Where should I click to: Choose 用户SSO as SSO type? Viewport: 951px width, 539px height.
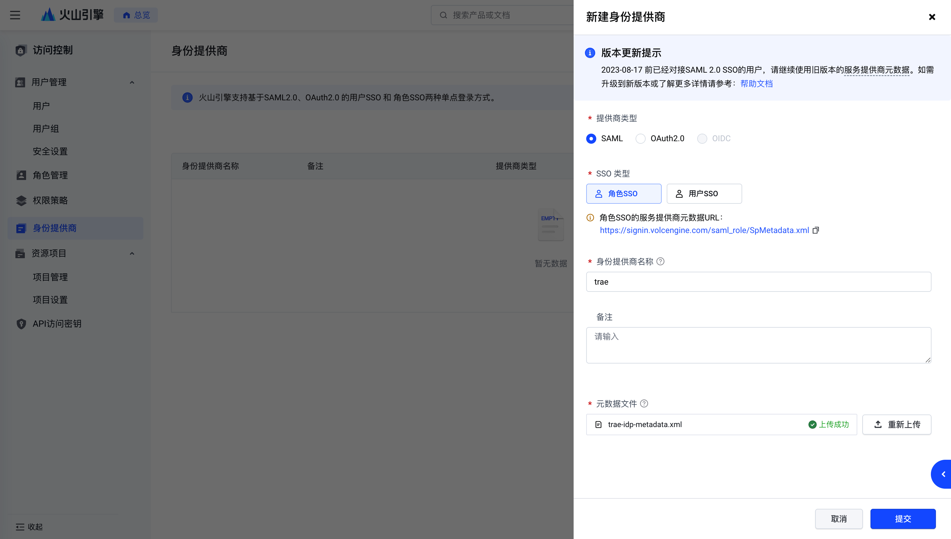coord(704,194)
